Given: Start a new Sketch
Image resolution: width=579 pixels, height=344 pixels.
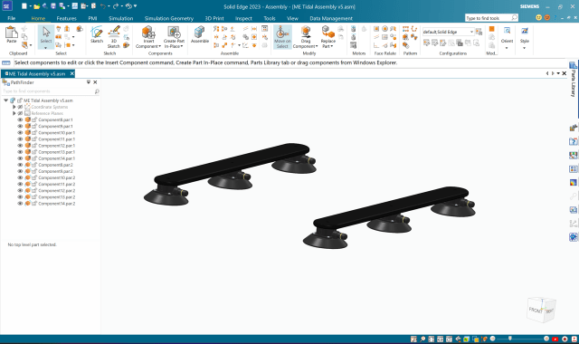Looking at the screenshot, I should coord(97,34).
